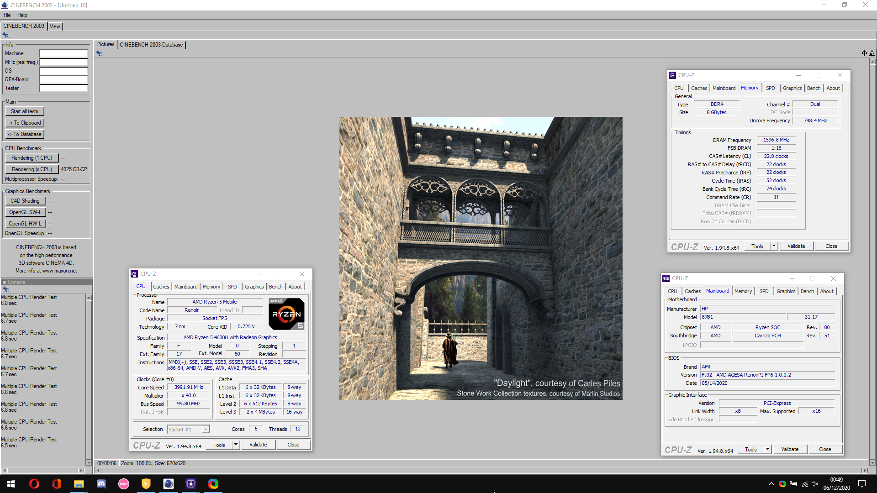Click Start all tests button

(x=25, y=111)
